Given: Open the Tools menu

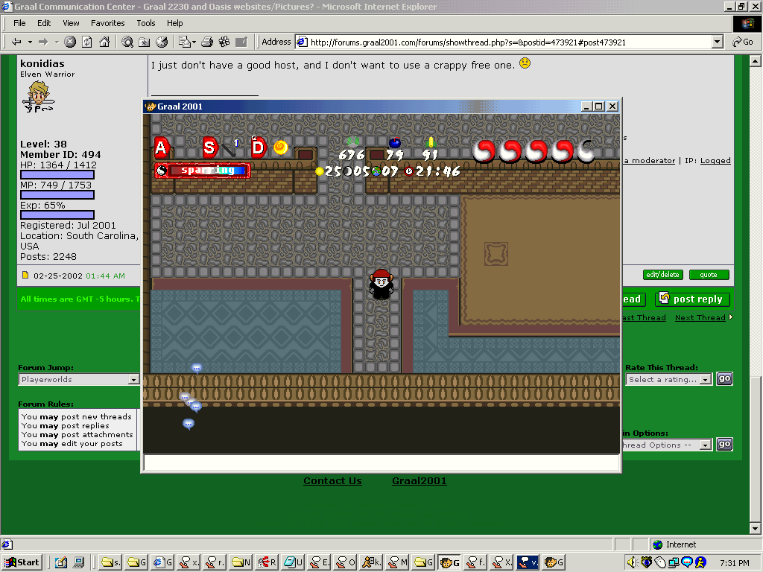Looking at the screenshot, I should pyautogui.click(x=146, y=23).
